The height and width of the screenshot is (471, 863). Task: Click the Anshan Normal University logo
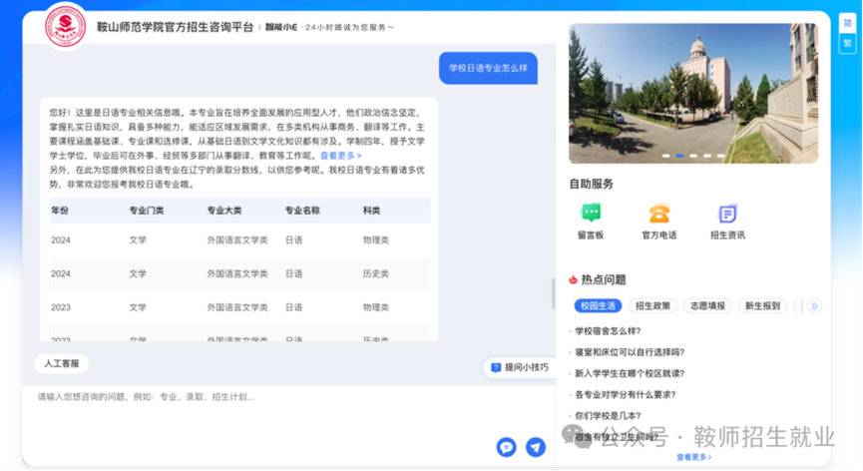[65, 27]
